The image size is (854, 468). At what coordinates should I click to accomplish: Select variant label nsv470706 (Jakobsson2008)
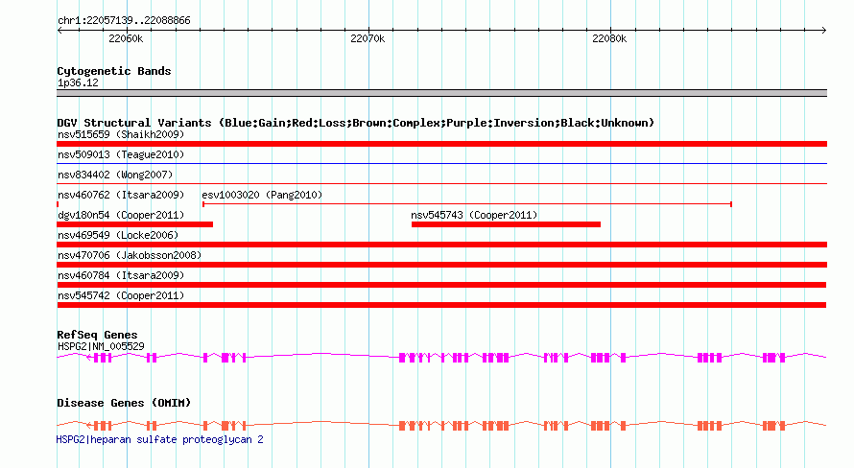130,255
